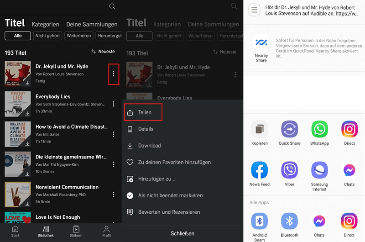Share to Instagram Direct in top app row
This screenshot has height=242, width=365.
click(x=349, y=133)
